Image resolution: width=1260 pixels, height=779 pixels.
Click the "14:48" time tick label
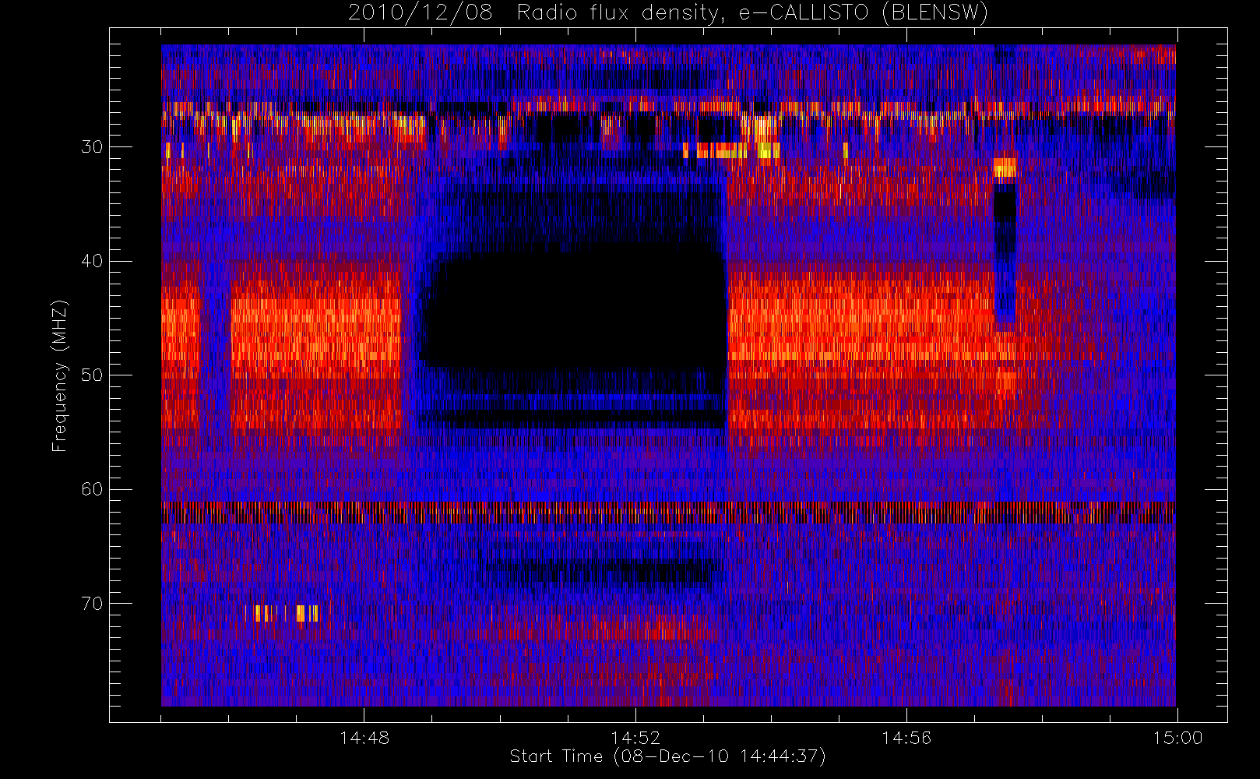tap(364, 738)
